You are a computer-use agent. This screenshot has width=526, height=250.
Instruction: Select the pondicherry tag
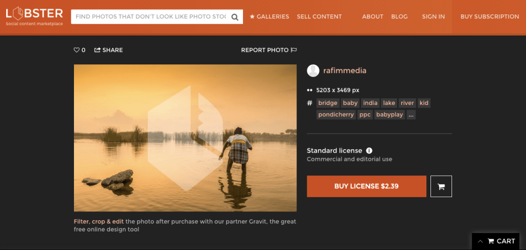[336, 115]
